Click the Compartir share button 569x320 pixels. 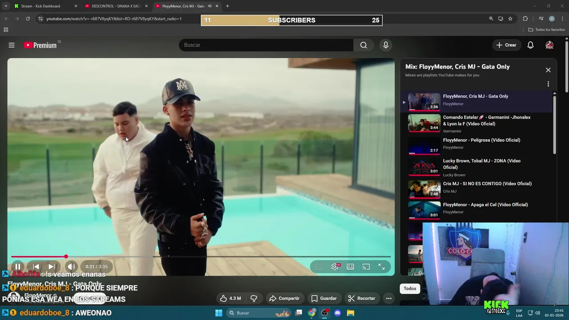pos(284,298)
